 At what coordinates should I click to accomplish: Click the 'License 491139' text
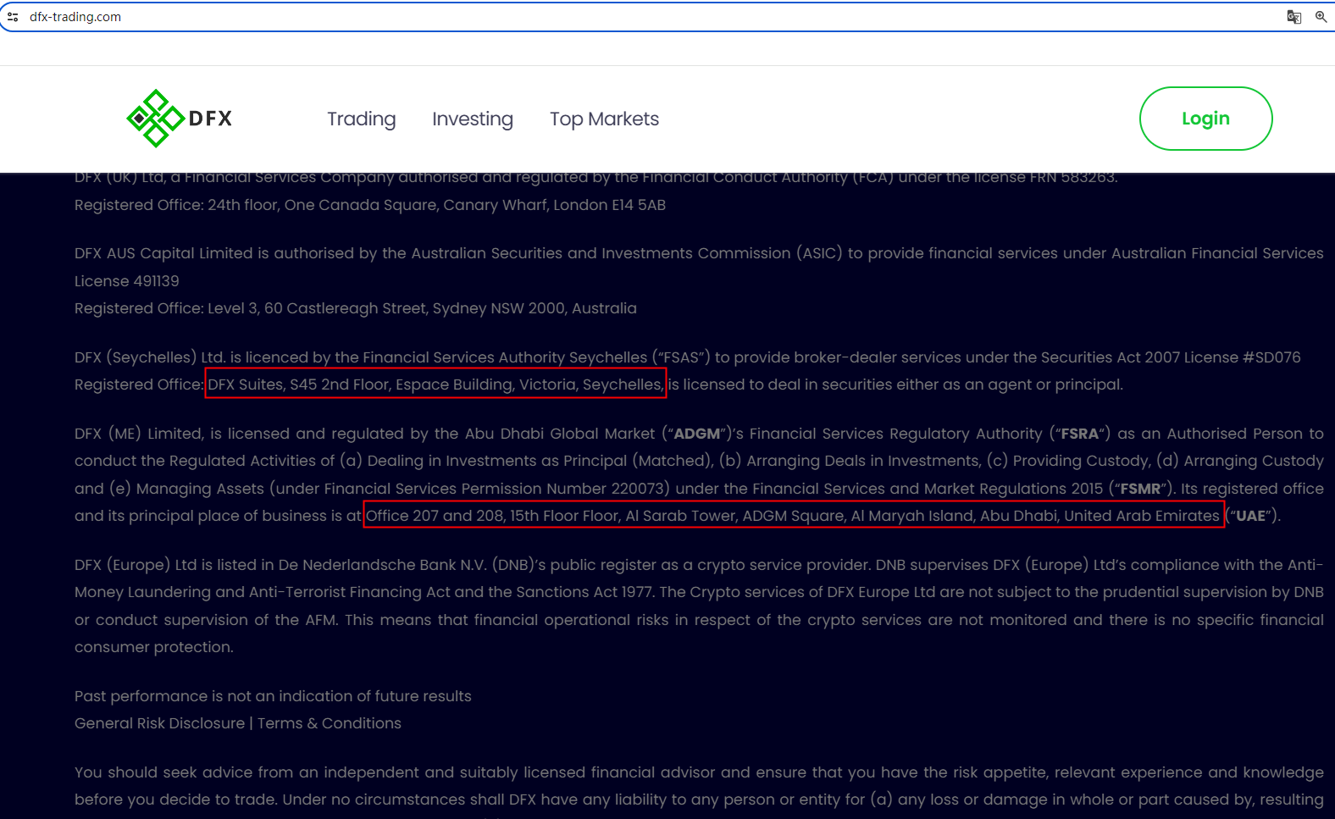pos(127,281)
